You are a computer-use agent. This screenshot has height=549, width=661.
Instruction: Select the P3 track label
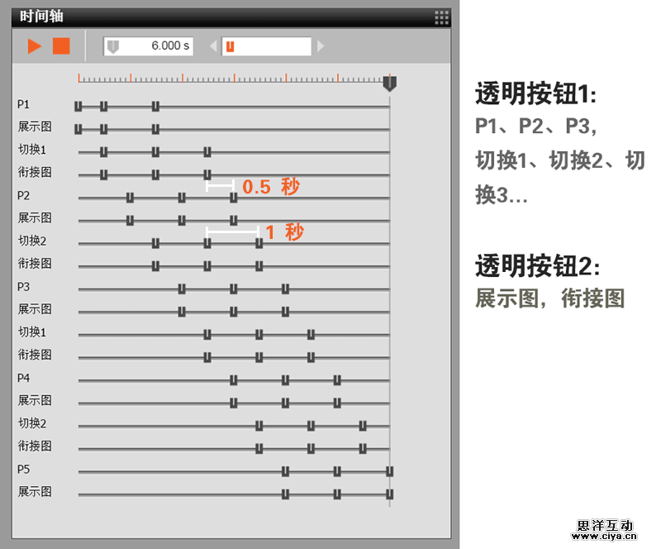[x=24, y=287]
